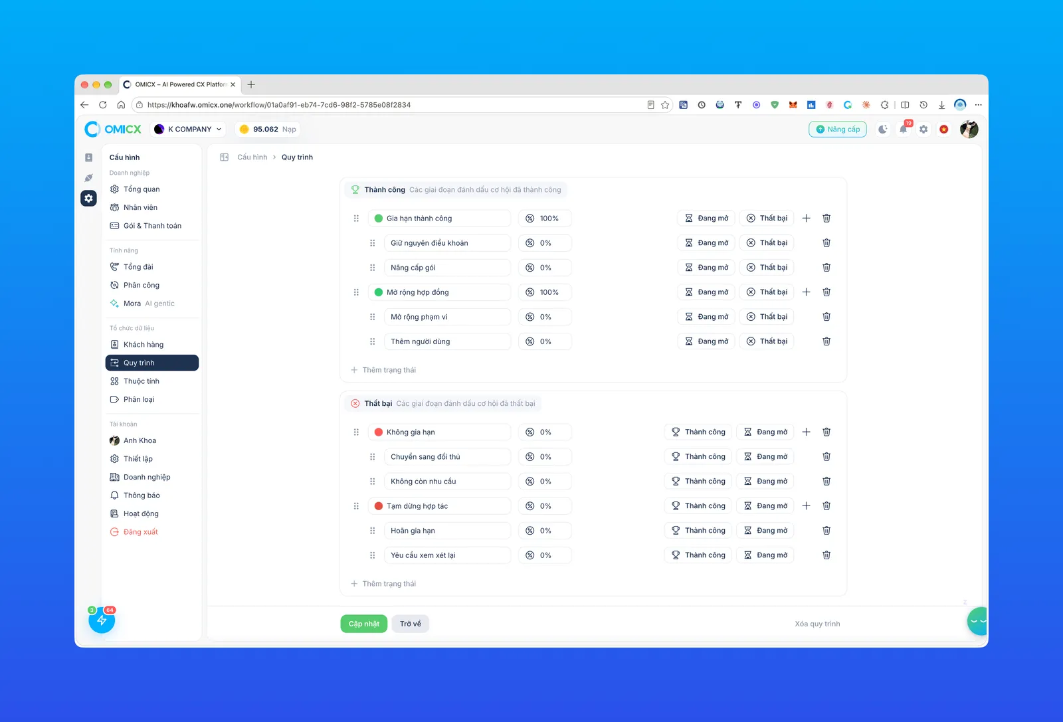
Task: Grab drag handle of Không gia hạn
Action: point(356,432)
